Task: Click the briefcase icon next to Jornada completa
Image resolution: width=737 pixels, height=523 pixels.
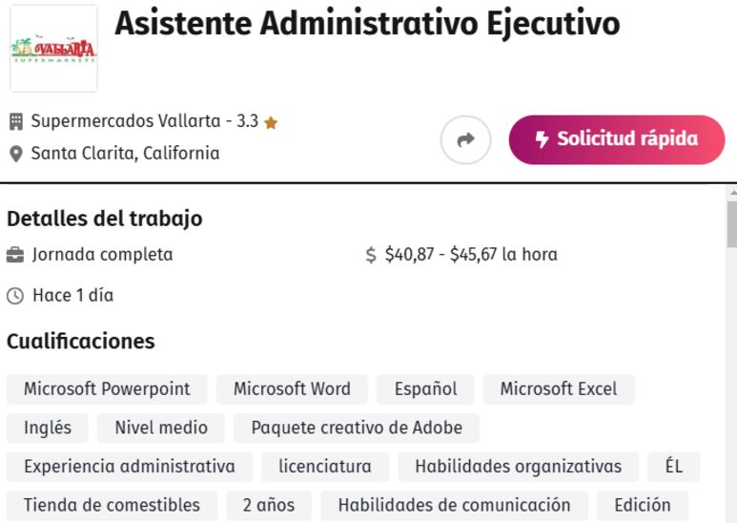Action: (x=15, y=255)
